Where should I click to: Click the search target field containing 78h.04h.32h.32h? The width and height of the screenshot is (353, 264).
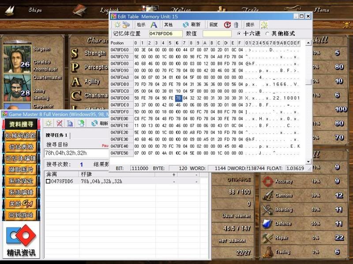point(76,153)
